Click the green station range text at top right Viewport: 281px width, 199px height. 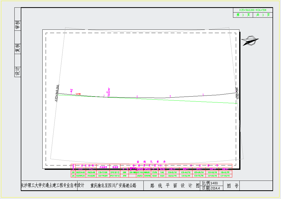click(253, 10)
